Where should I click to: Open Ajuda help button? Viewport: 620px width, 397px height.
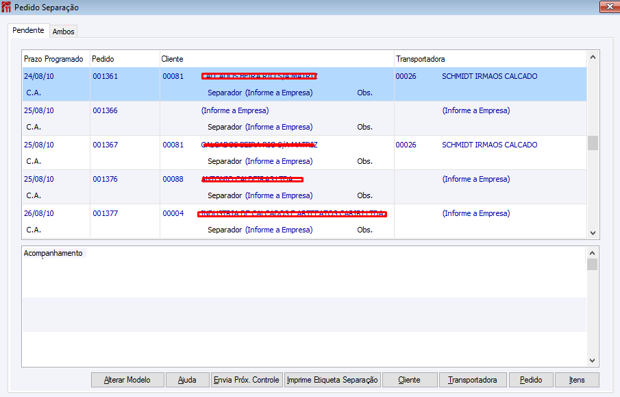tap(187, 380)
